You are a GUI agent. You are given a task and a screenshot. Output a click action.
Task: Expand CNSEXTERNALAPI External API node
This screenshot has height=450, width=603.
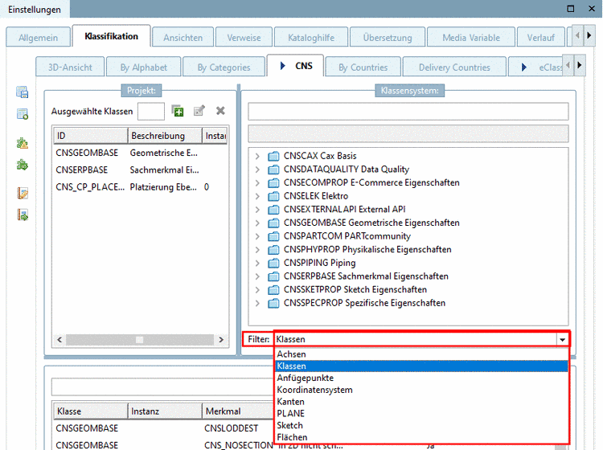pos(257,210)
